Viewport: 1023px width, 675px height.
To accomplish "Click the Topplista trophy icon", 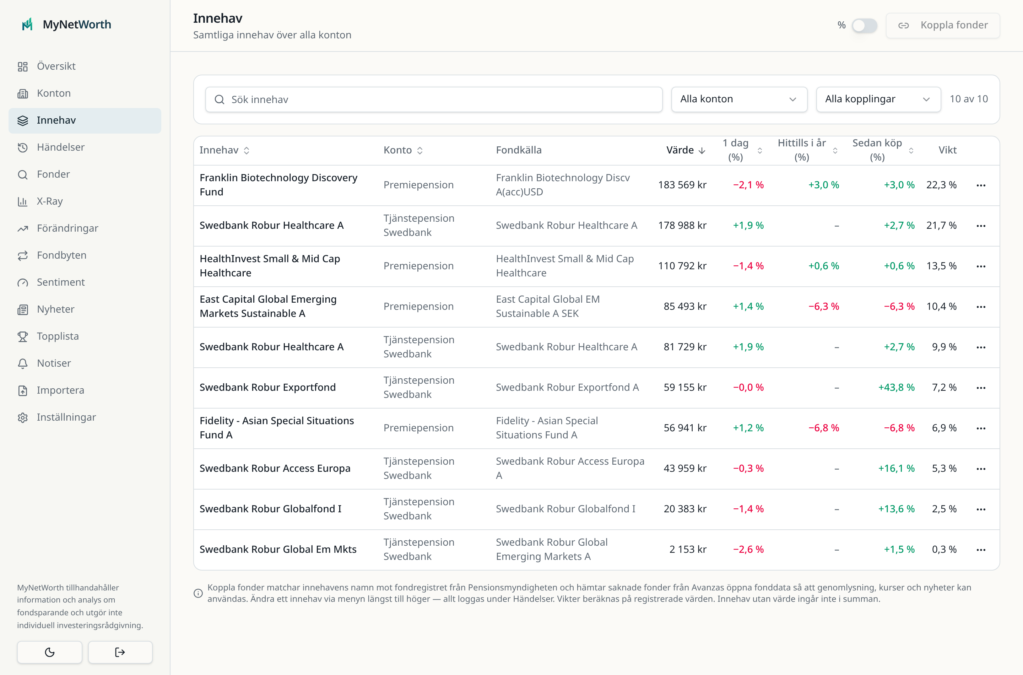I will click(x=23, y=337).
